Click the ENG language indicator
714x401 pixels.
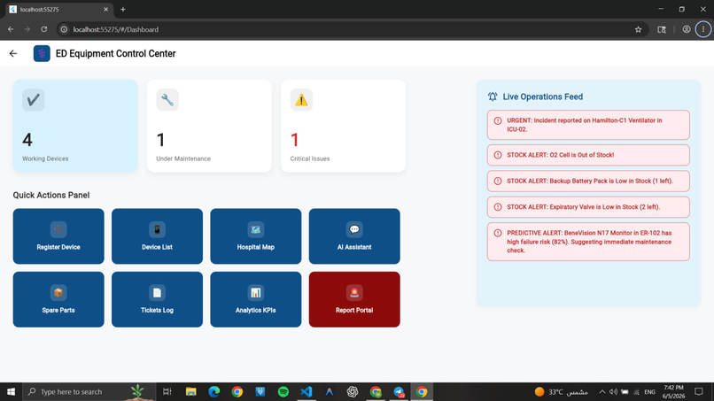(x=650, y=392)
